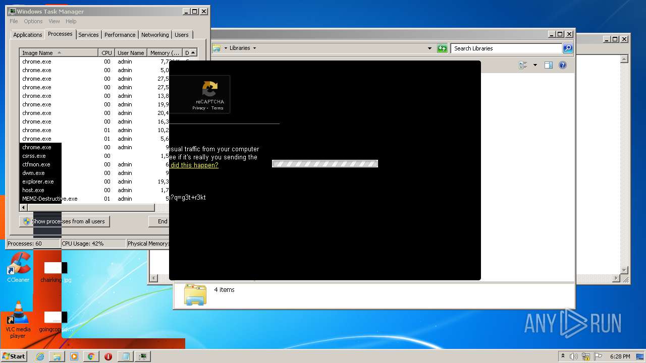
Task: Open Task Manager Options menu
Action: click(x=33, y=21)
